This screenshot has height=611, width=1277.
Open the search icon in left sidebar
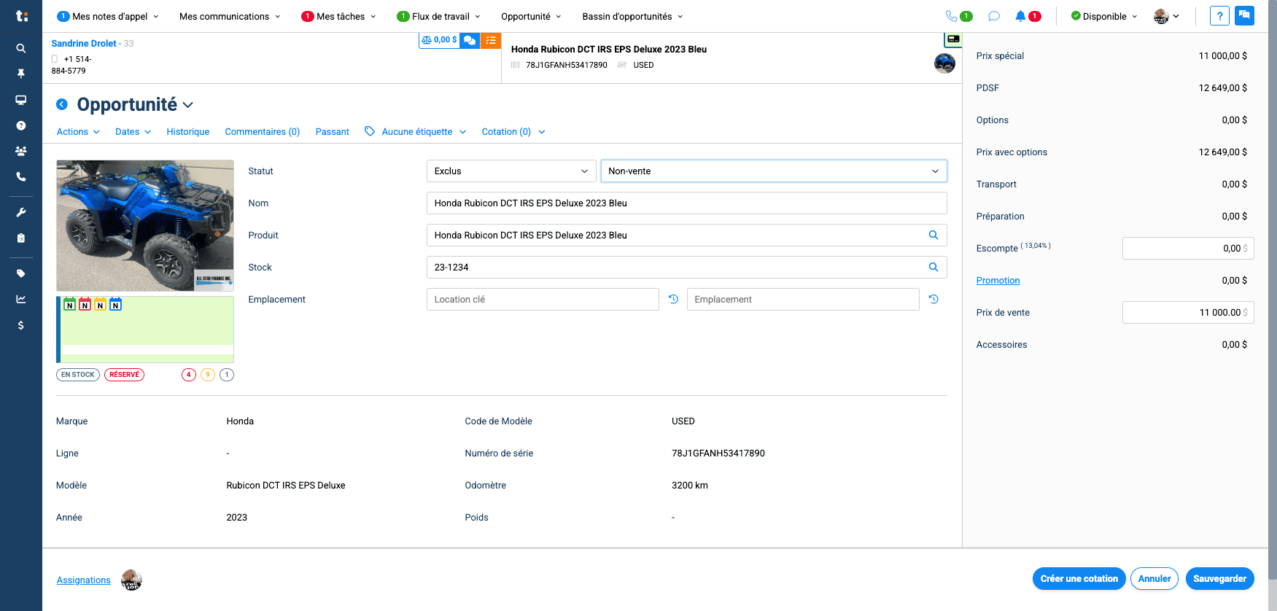point(21,48)
